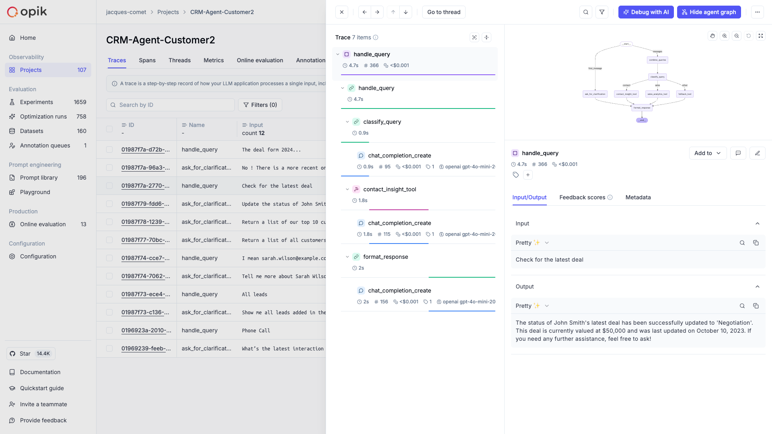The image size is (772, 434).
Task: Reset the agent graph view
Action: point(748,36)
